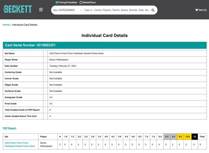
Task: Click the Edges Grade label
Action: [11, 85]
